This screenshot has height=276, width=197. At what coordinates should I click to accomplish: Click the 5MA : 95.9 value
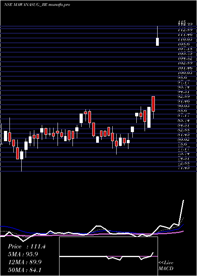tap(23, 254)
